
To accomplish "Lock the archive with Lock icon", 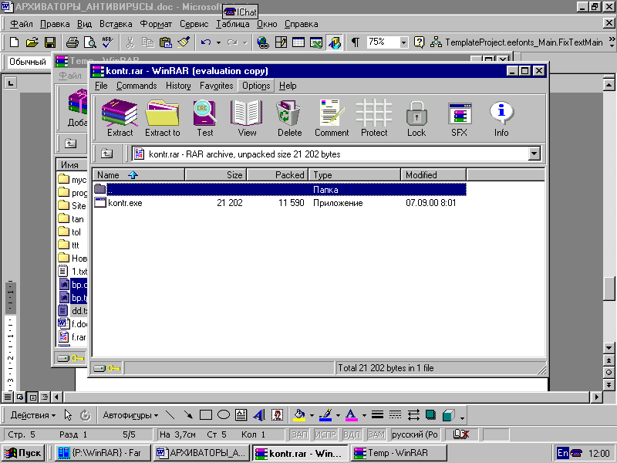I will click(x=416, y=118).
